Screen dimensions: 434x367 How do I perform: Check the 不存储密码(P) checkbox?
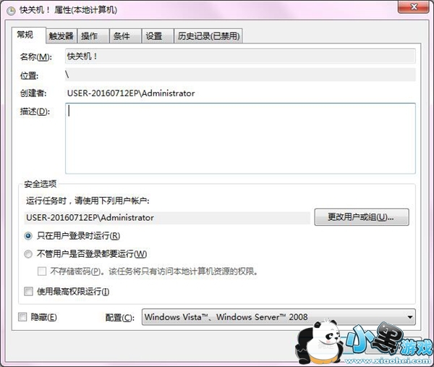(x=42, y=271)
